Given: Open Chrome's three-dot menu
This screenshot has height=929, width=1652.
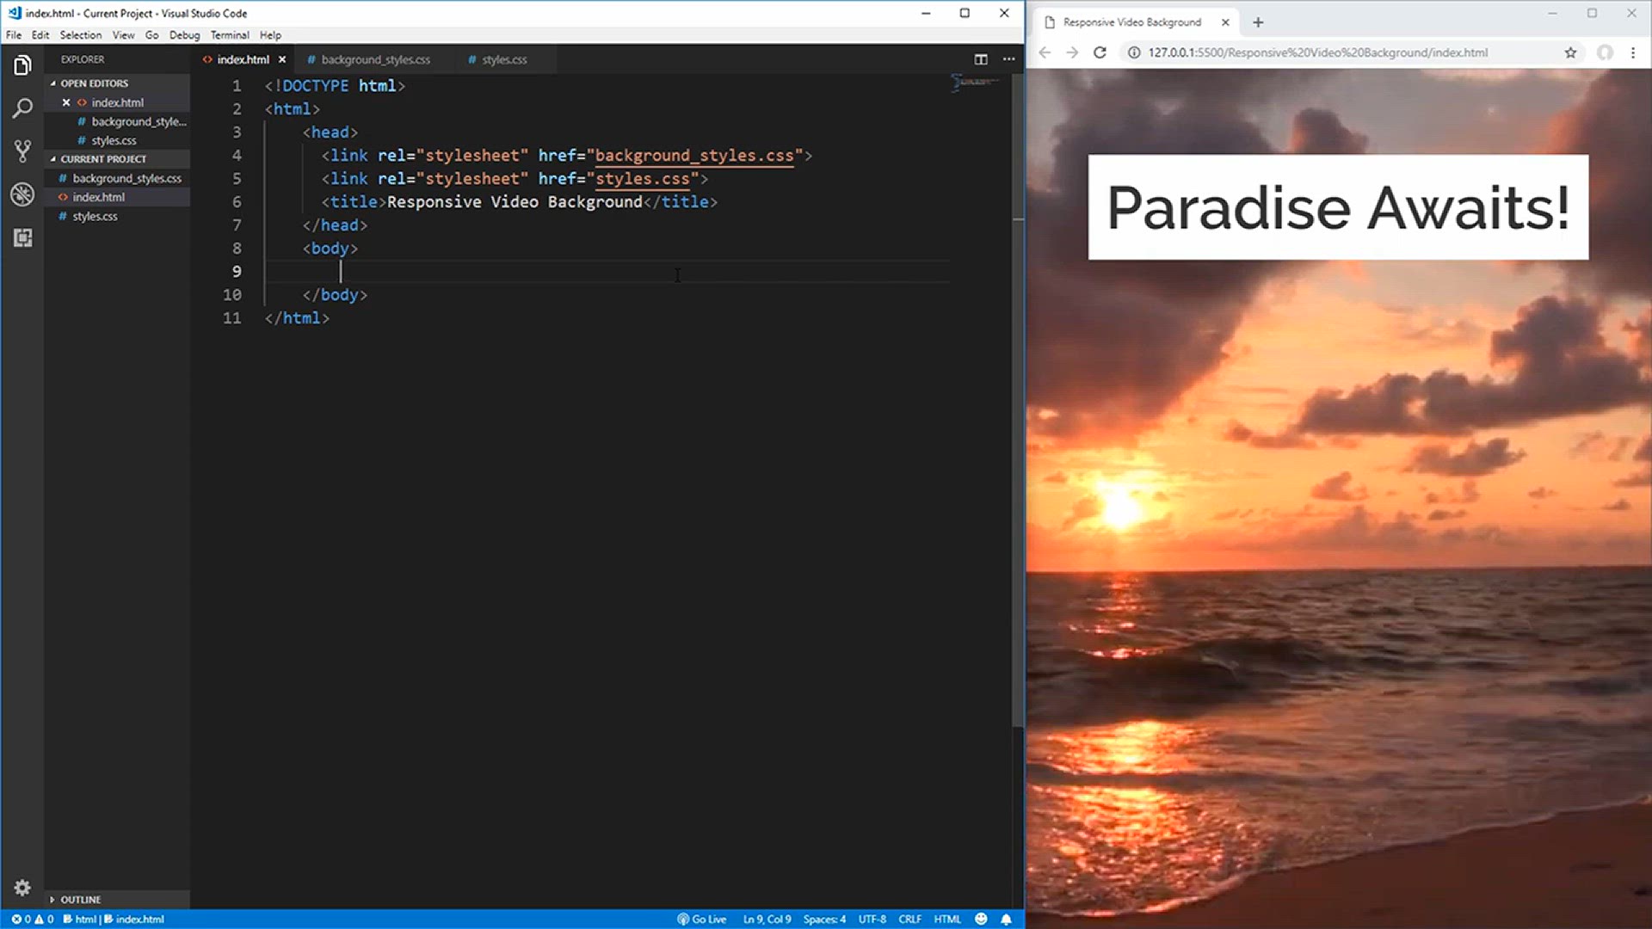Looking at the screenshot, I should (1633, 52).
